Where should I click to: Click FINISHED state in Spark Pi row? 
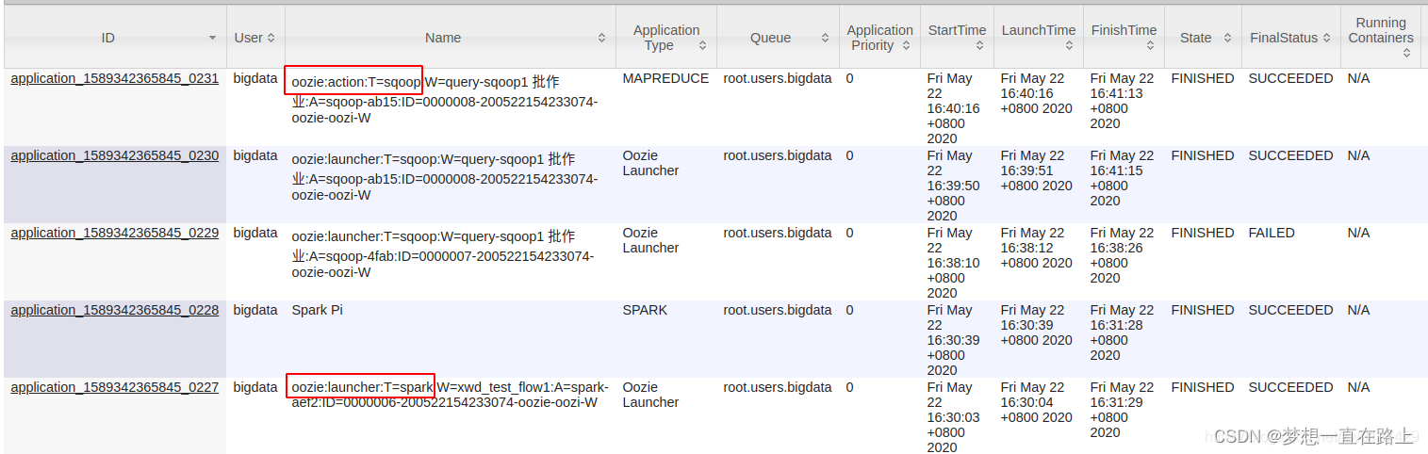click(x=1202, y=310)
